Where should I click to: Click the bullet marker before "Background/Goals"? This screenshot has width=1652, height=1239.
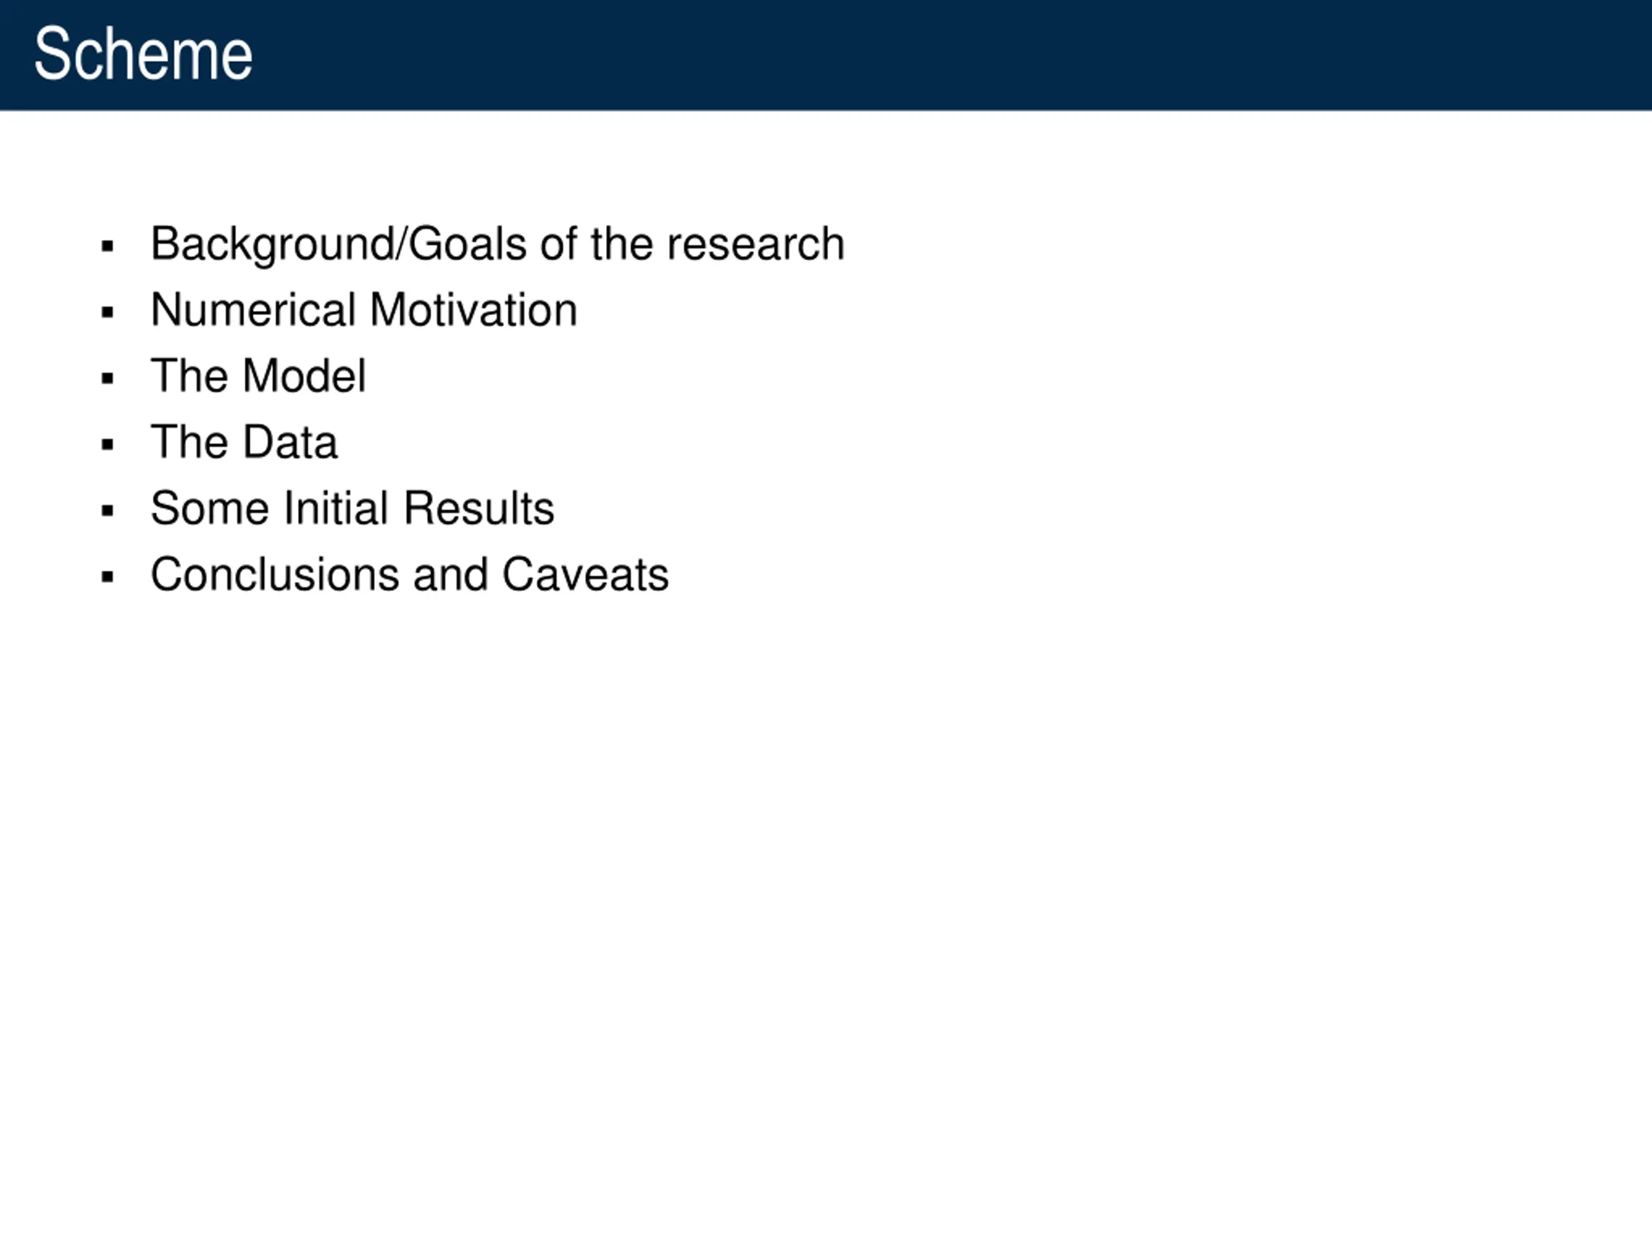pos(108,247)
